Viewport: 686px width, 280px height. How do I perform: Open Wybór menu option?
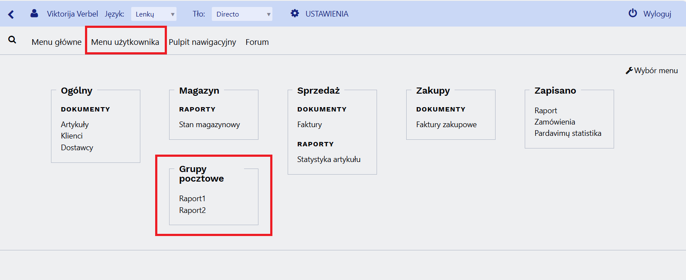656,71
